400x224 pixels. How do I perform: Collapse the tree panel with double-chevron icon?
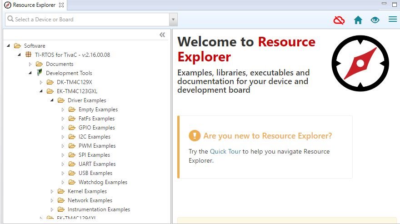click(x=162, y=35)
